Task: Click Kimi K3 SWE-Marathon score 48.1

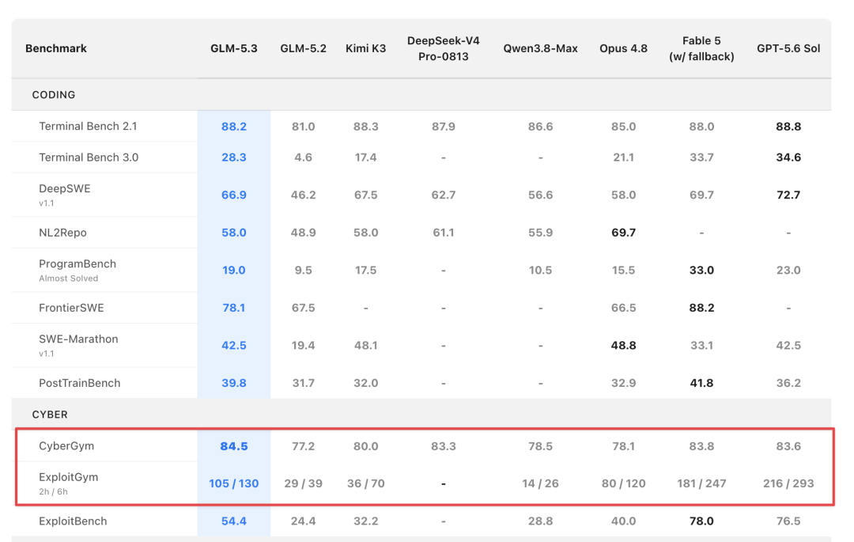Action: pos(365,345)
